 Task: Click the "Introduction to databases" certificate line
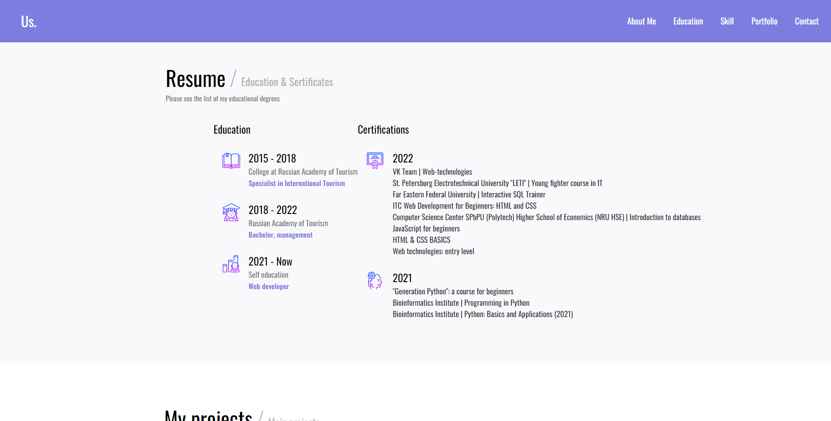click(x=546, y=217)
